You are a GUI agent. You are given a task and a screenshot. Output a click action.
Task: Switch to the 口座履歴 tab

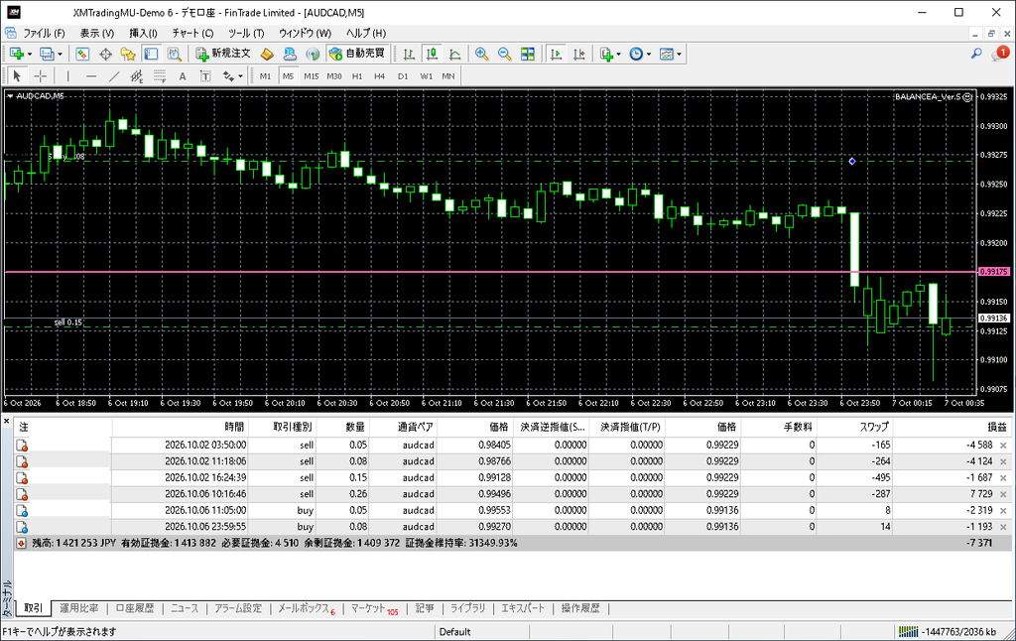coord(135,608)
